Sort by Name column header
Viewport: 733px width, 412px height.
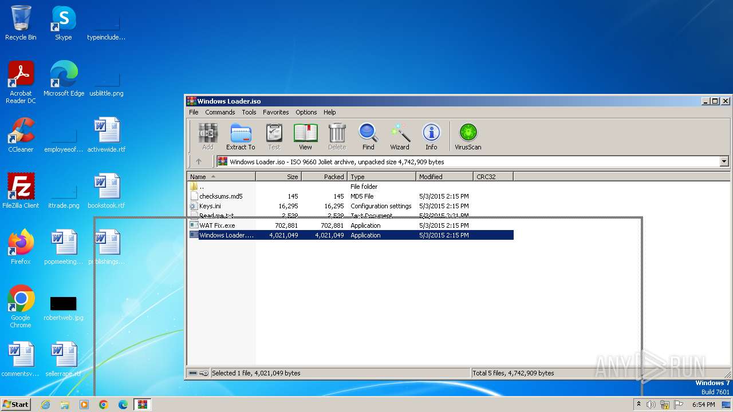pos(221,177)
